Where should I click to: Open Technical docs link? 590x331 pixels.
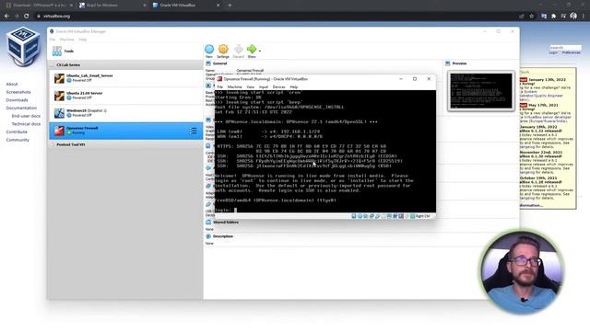(x=26, y=124)
